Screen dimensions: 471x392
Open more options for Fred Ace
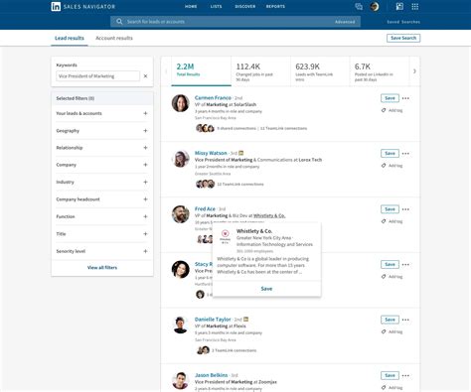405,209
